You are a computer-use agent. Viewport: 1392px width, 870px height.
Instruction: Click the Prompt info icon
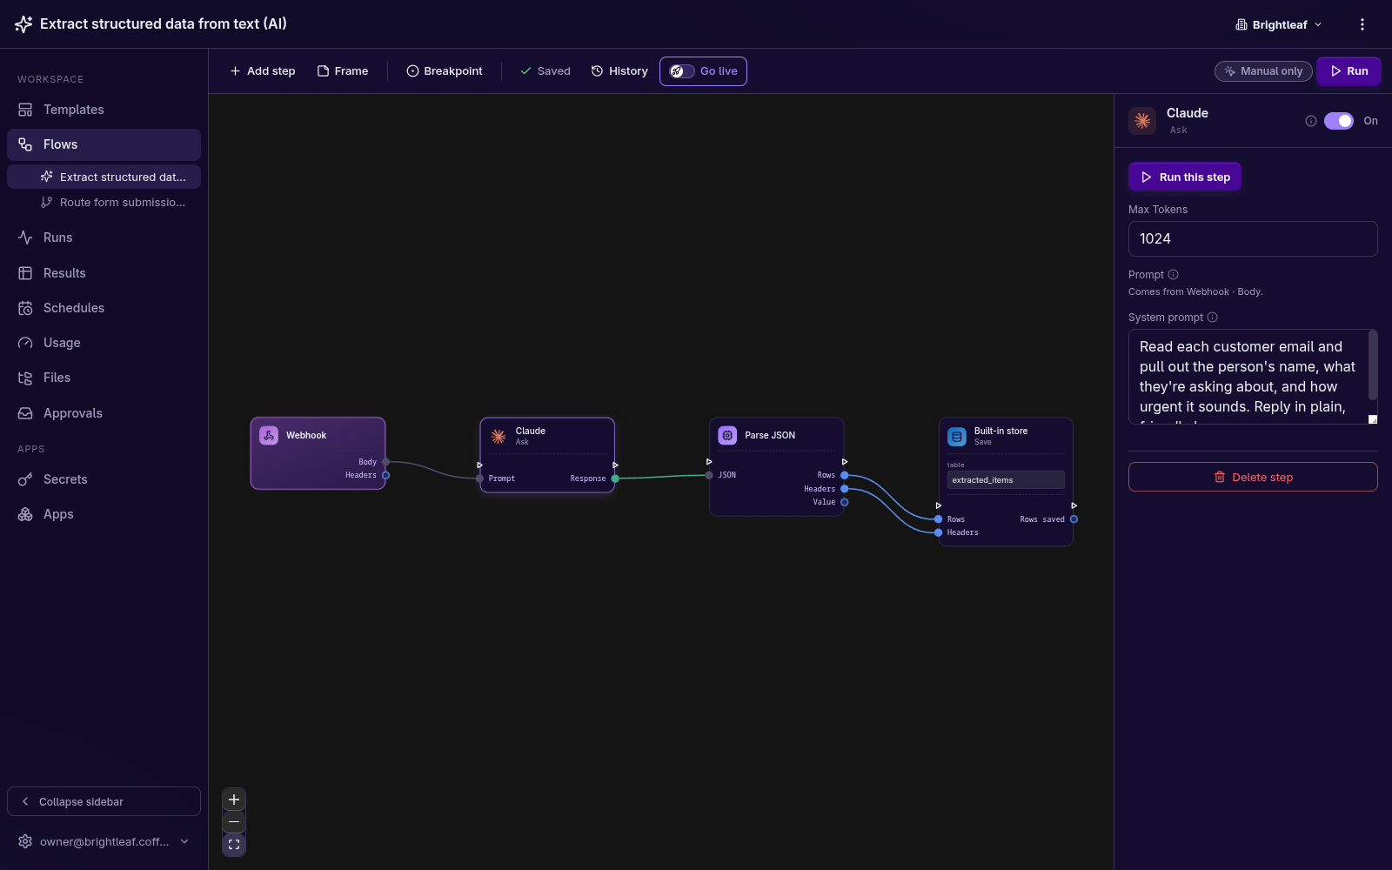1174,274
